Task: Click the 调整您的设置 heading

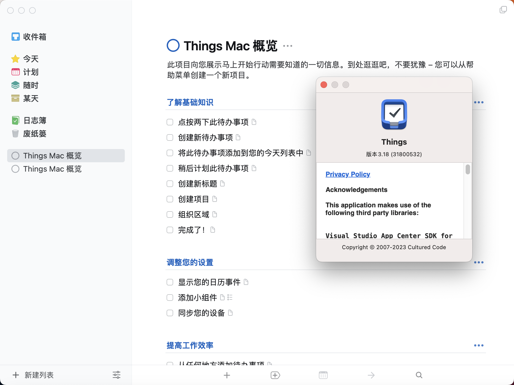Action: point(190,262)
